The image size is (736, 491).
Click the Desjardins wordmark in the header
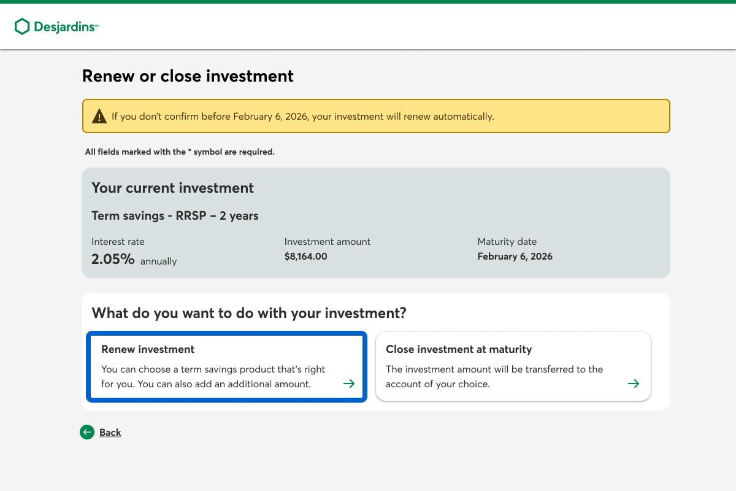[x=64, y=26]
